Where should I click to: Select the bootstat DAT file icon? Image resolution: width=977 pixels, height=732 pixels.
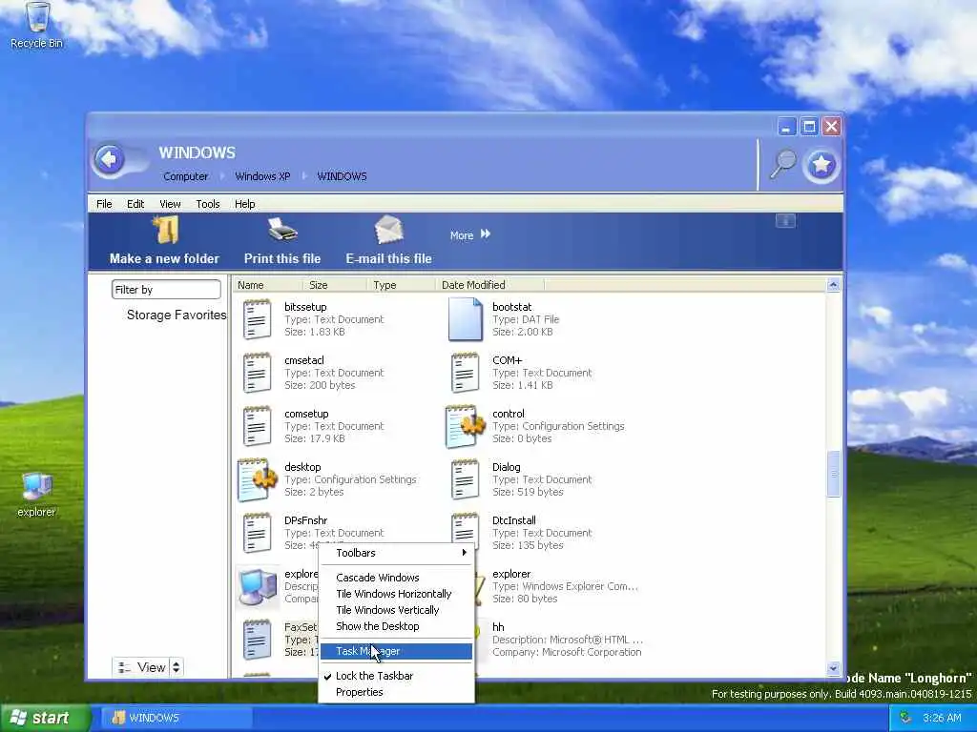(x=466, y=318)
